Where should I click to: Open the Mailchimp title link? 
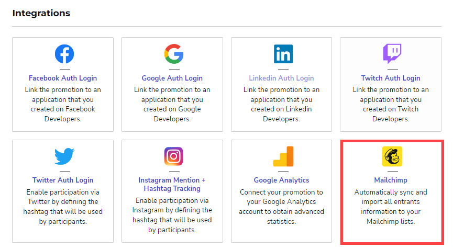pyautogui.click(x=391, y=180)
